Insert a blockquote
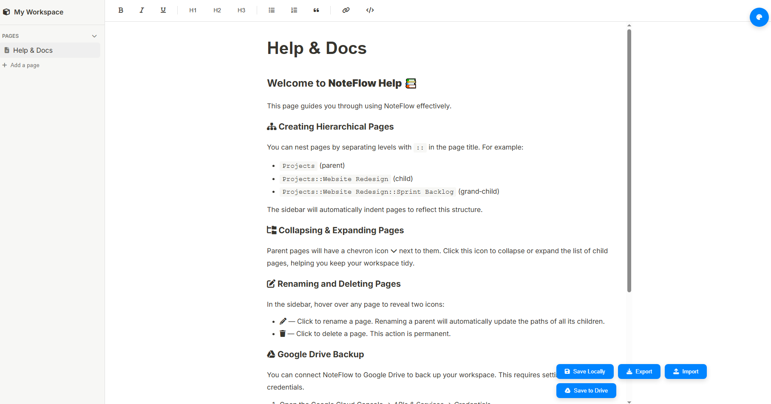This screenshot has width=771, height=404. point(316,10)
